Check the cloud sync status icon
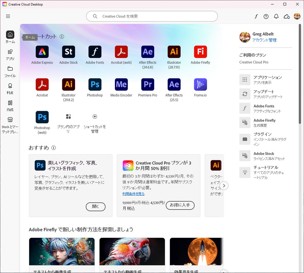This screenshot has height=273, width=304. pos(287,17)
